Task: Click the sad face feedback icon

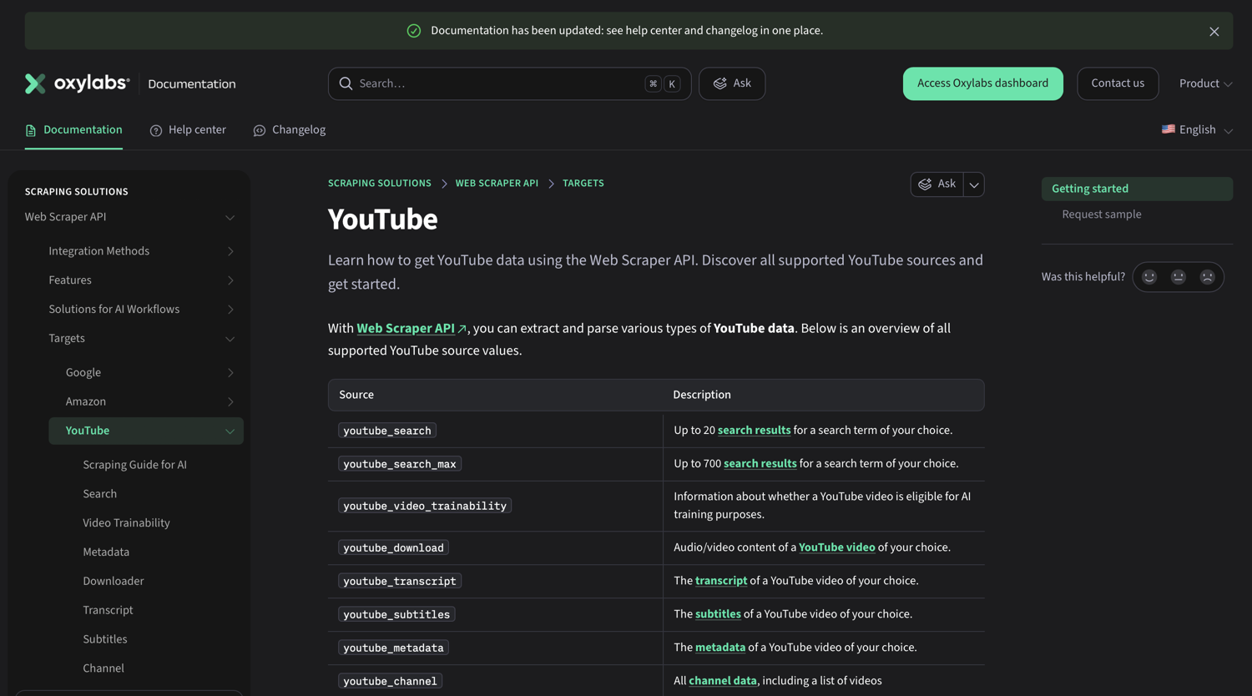Action: [x=1207, y=277]
